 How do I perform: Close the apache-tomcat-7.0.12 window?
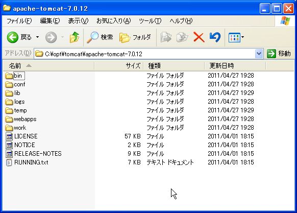[x=288, y=9]
